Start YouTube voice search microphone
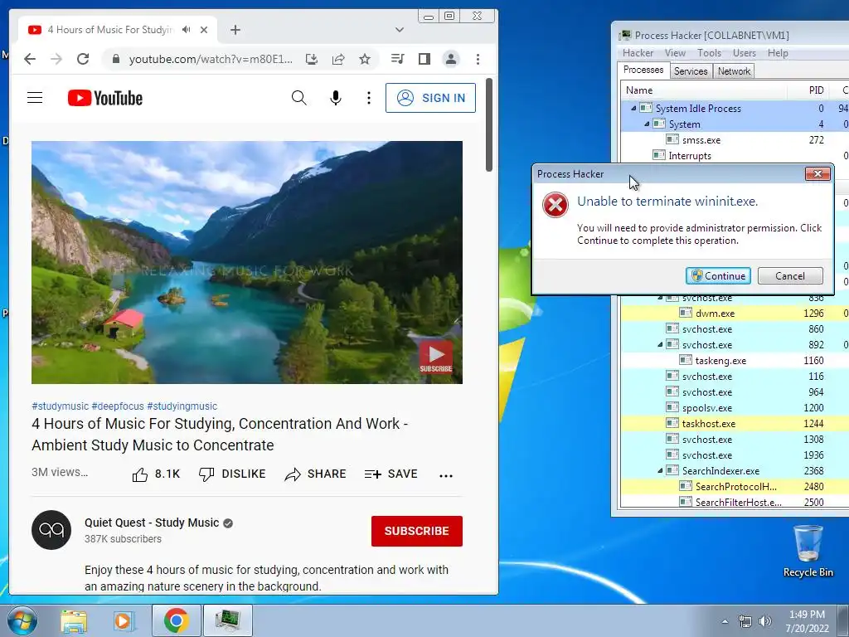Screen dimensions: 849x637 [336, 98]
